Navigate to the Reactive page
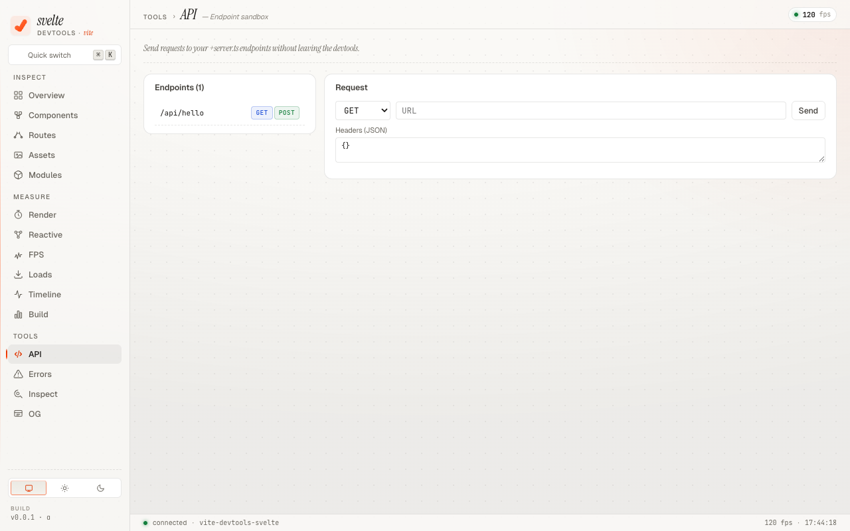 [x=64, y=235]
